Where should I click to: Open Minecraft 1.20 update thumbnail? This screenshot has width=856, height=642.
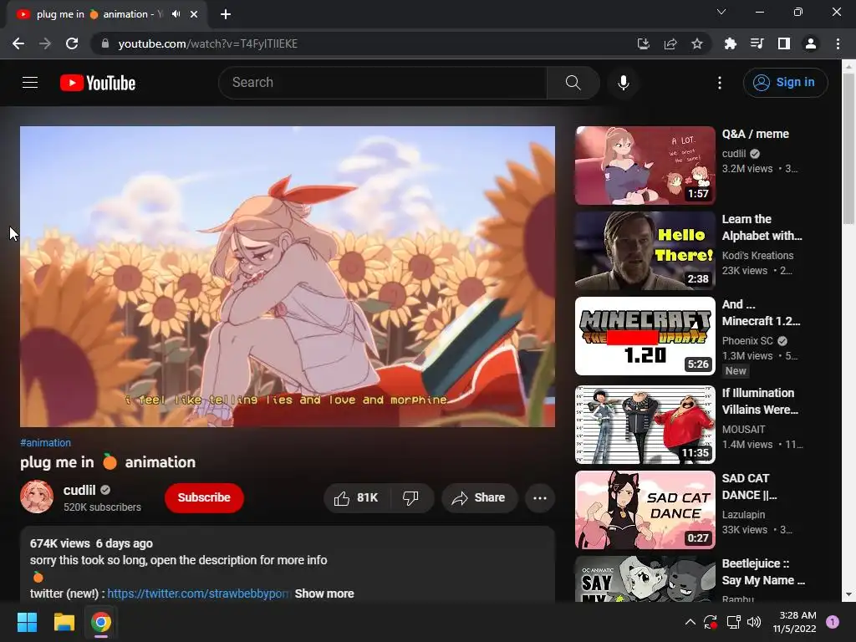(645, 336)
